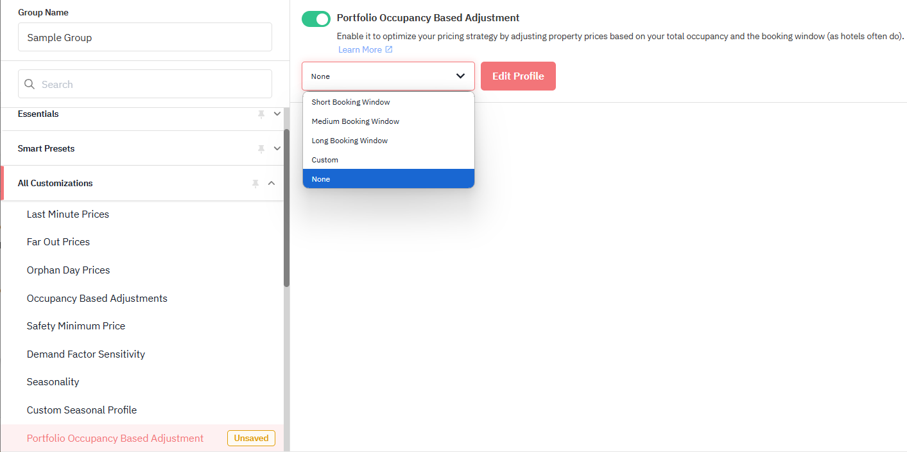Choose Custom profile option
The width and height of the screenshot is (907, 452).
[x=388, y=160]
